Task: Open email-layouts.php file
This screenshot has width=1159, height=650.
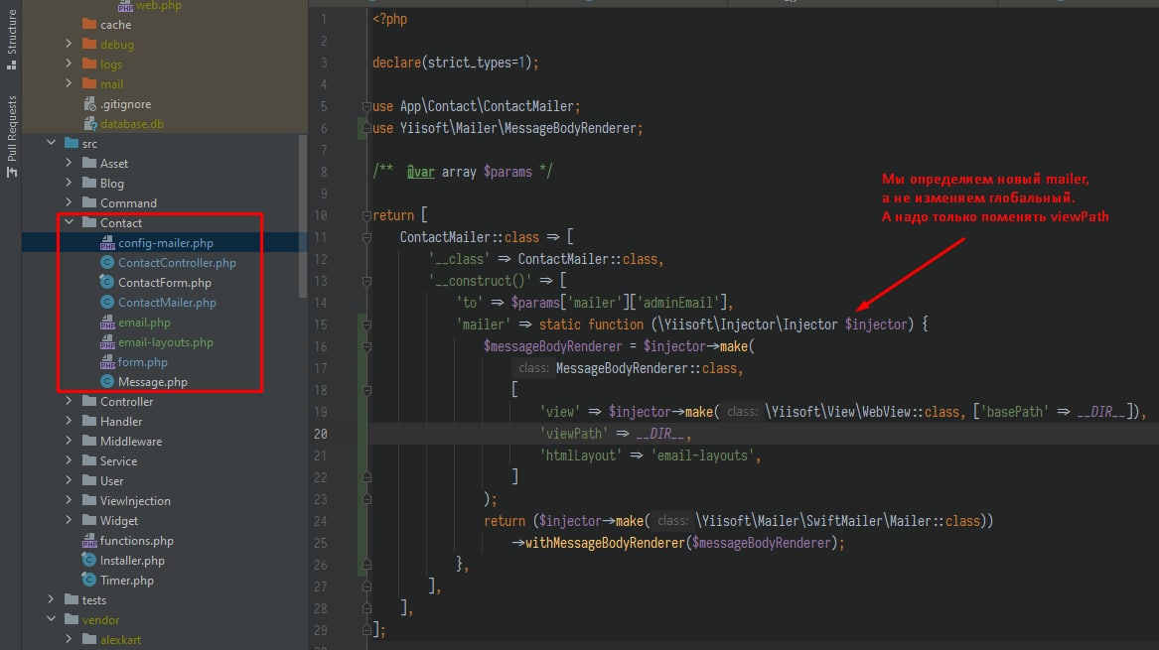Action: tap(166, 342)
